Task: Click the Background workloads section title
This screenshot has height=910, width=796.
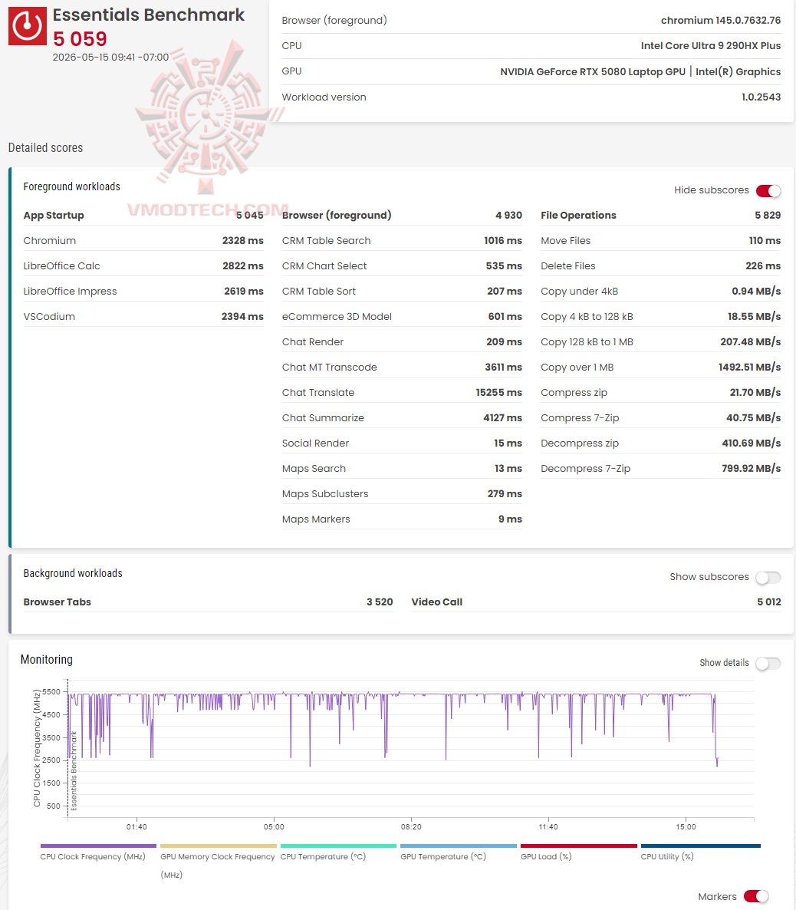Action: [73, 573]
